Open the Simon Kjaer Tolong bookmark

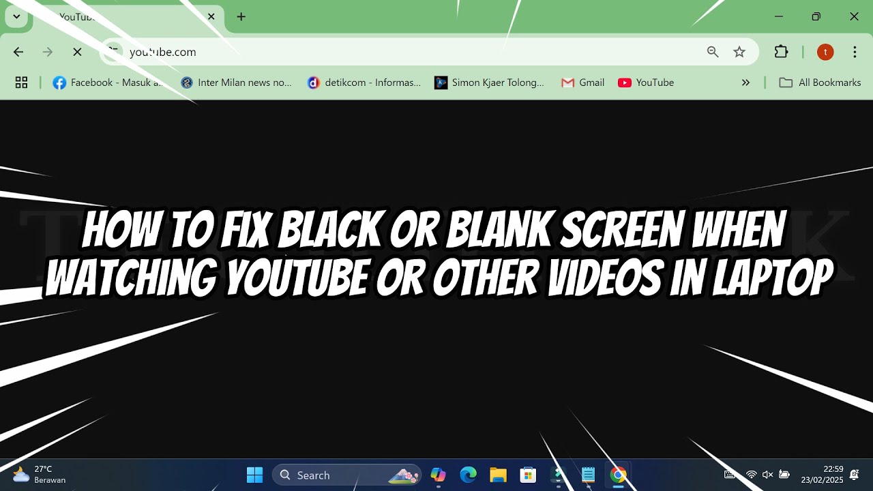click(490, 83)
